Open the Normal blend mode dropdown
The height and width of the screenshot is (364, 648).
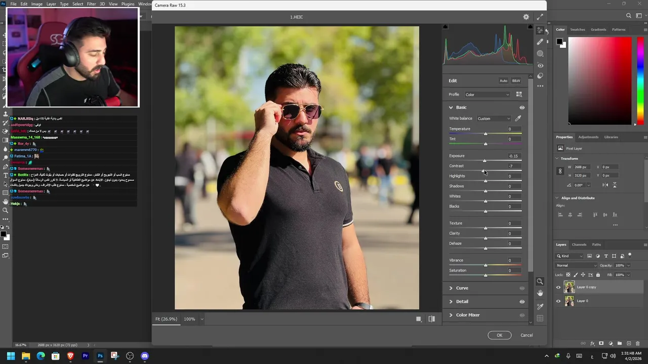tap(577, 265)
